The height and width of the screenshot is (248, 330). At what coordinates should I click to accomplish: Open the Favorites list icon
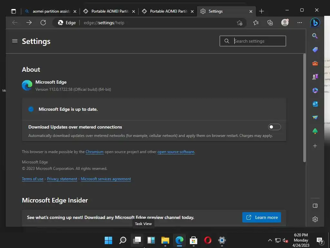tap(256, 23)
